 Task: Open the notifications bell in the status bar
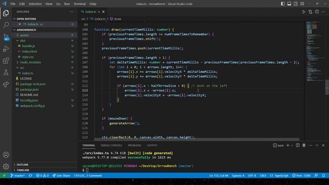(323, 176)
